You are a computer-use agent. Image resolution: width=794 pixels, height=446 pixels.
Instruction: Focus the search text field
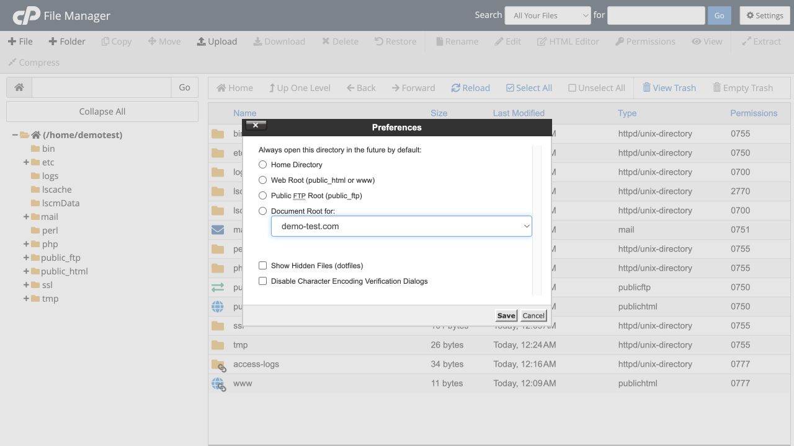656,15
